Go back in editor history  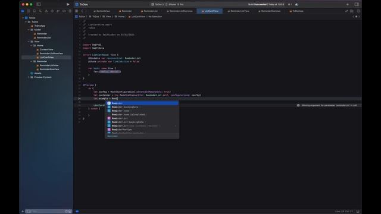coord(82,11)
